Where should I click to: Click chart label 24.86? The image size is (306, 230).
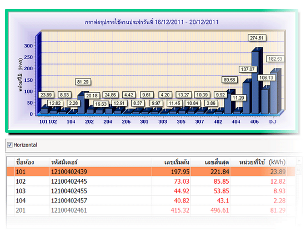(x=111, y=95)
